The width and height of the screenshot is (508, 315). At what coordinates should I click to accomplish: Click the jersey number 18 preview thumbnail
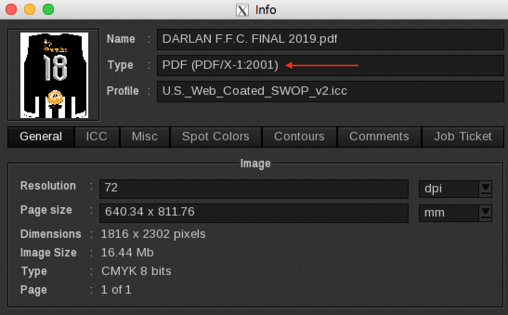[53, 74]
